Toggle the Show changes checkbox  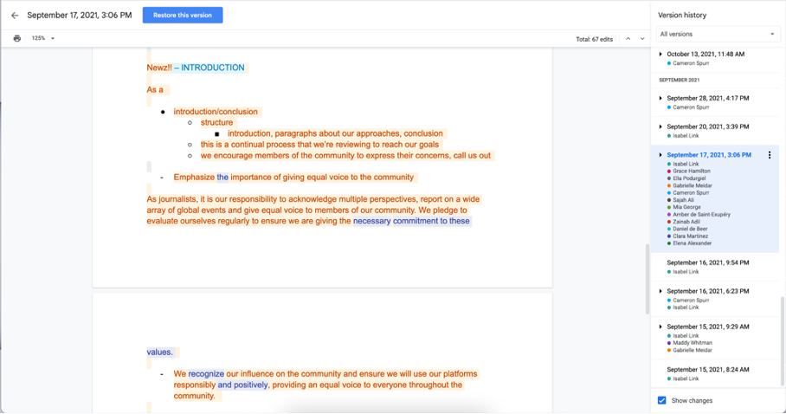(661, 400)
